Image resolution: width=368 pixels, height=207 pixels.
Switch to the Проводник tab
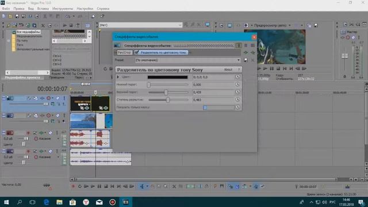[x=56, y=78]
